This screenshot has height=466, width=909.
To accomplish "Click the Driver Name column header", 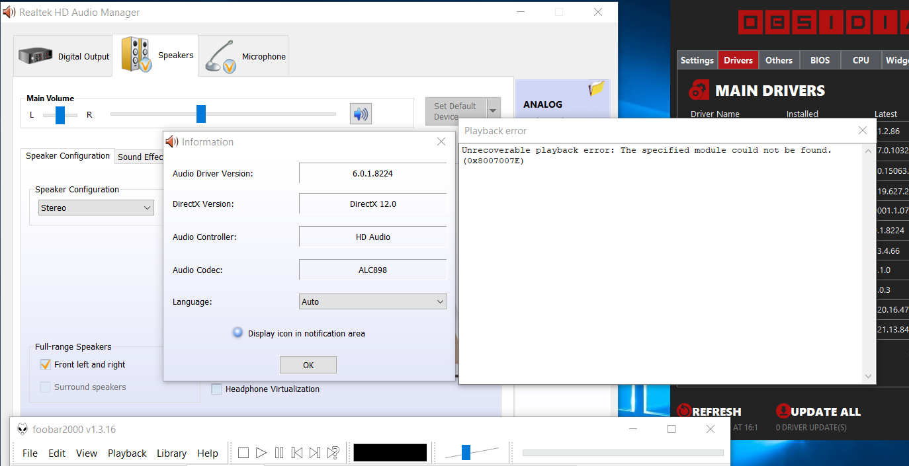I will point(714,114).
